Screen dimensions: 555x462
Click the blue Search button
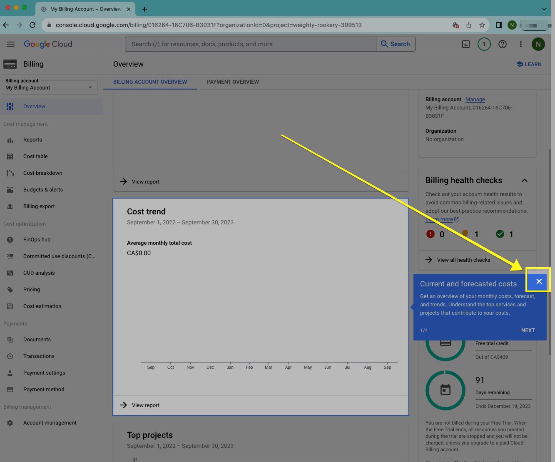click(396, 44)
